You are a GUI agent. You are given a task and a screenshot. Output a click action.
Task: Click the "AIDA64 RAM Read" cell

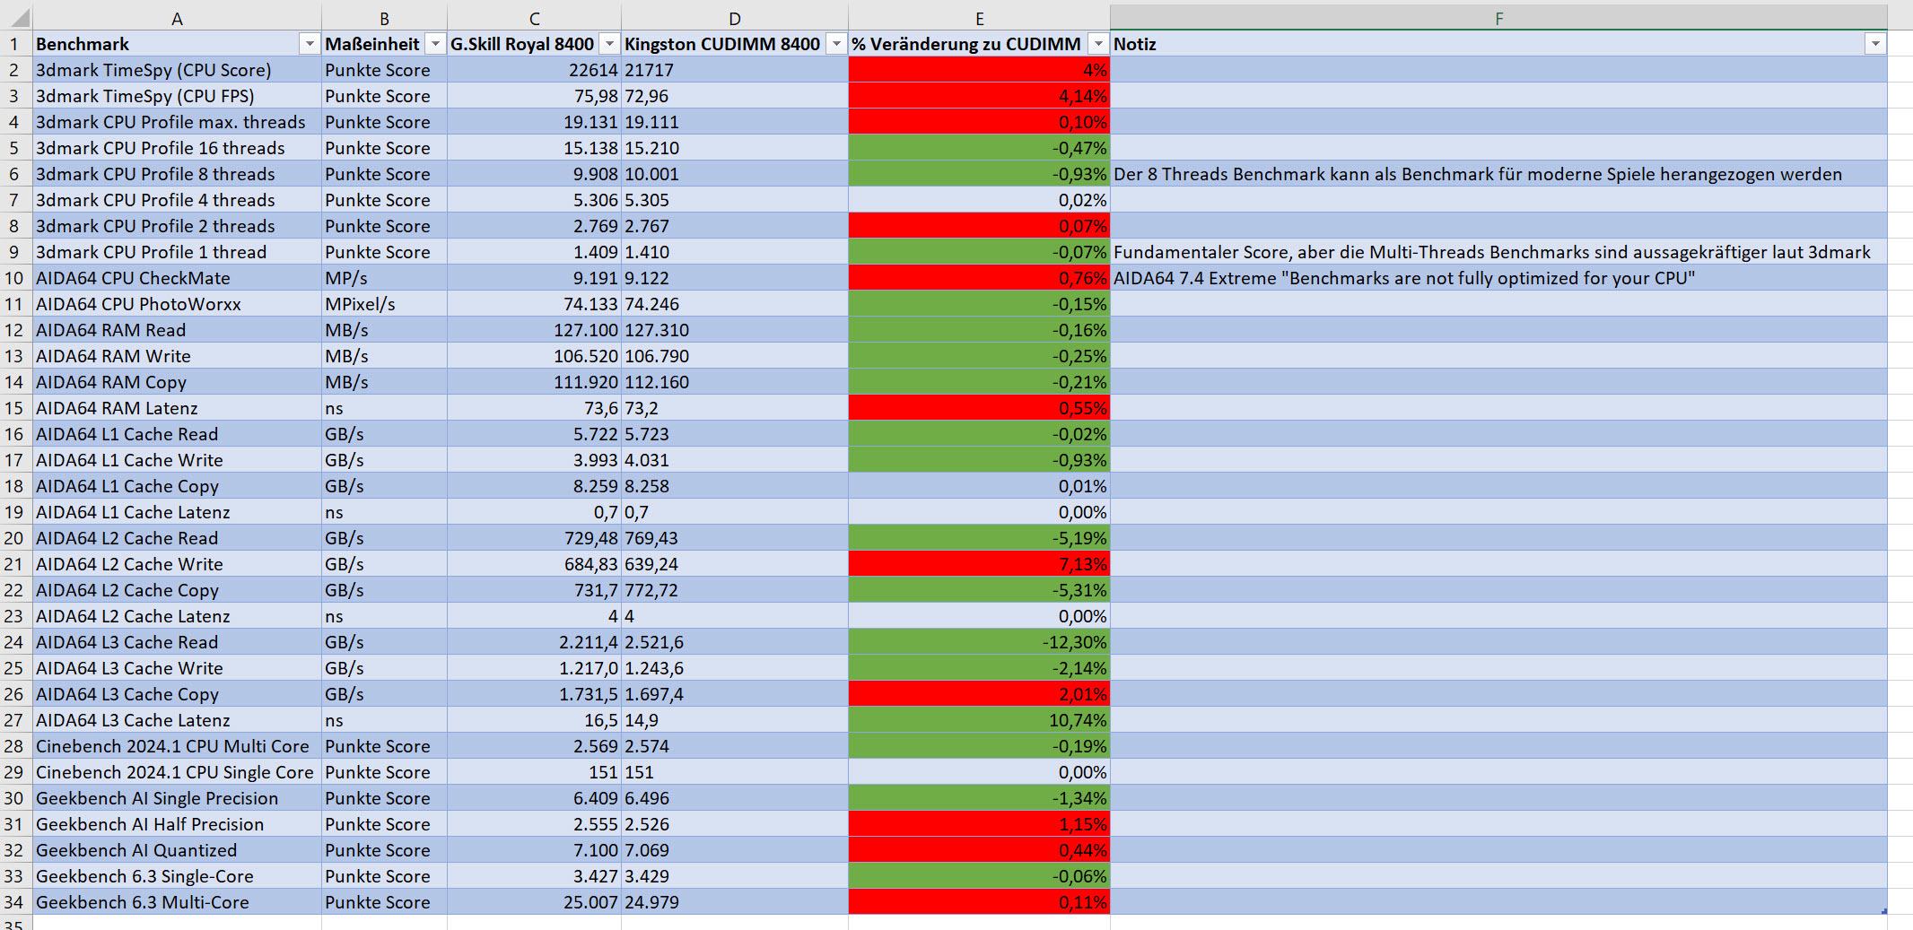pos(177,330)
